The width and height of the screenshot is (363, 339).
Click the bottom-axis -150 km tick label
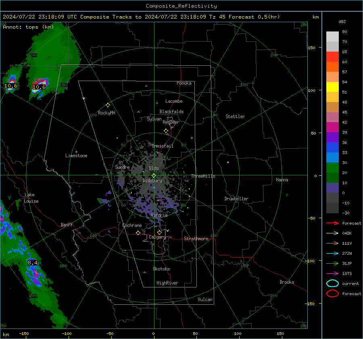(24, 333)
